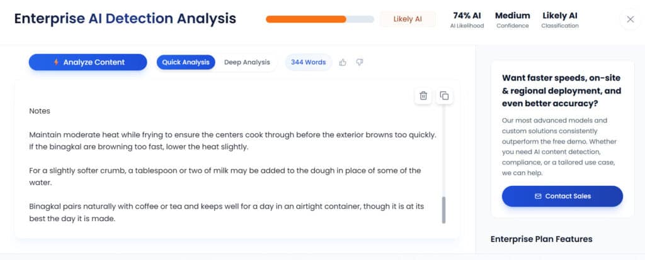The height and width of the screenshot is (260, 645).
Task: Click the orange Likely AI badge
Action: (408, 19)
